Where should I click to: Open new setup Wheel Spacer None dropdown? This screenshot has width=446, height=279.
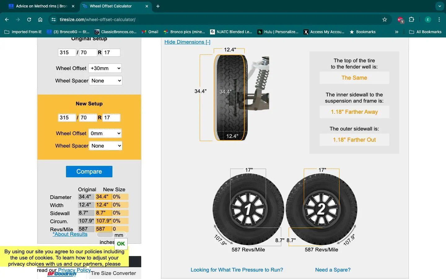106,146
